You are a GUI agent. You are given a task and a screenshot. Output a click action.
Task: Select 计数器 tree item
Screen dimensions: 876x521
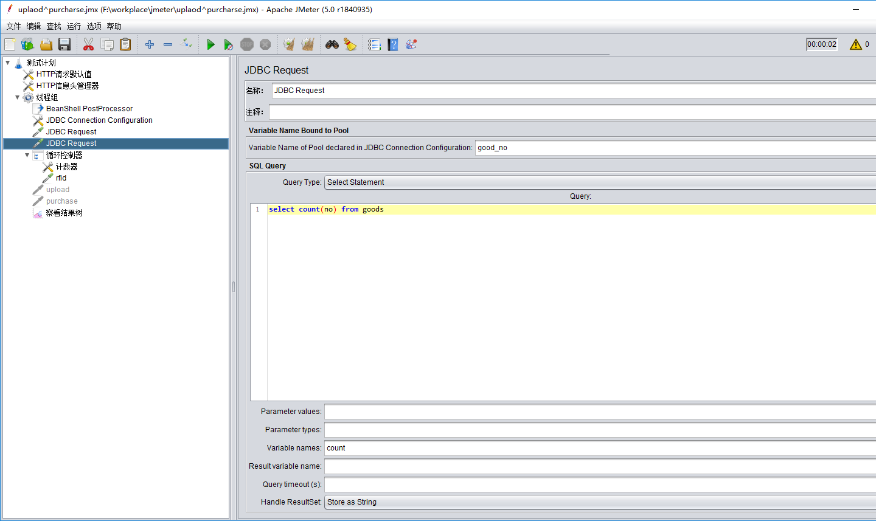point(66,167)
